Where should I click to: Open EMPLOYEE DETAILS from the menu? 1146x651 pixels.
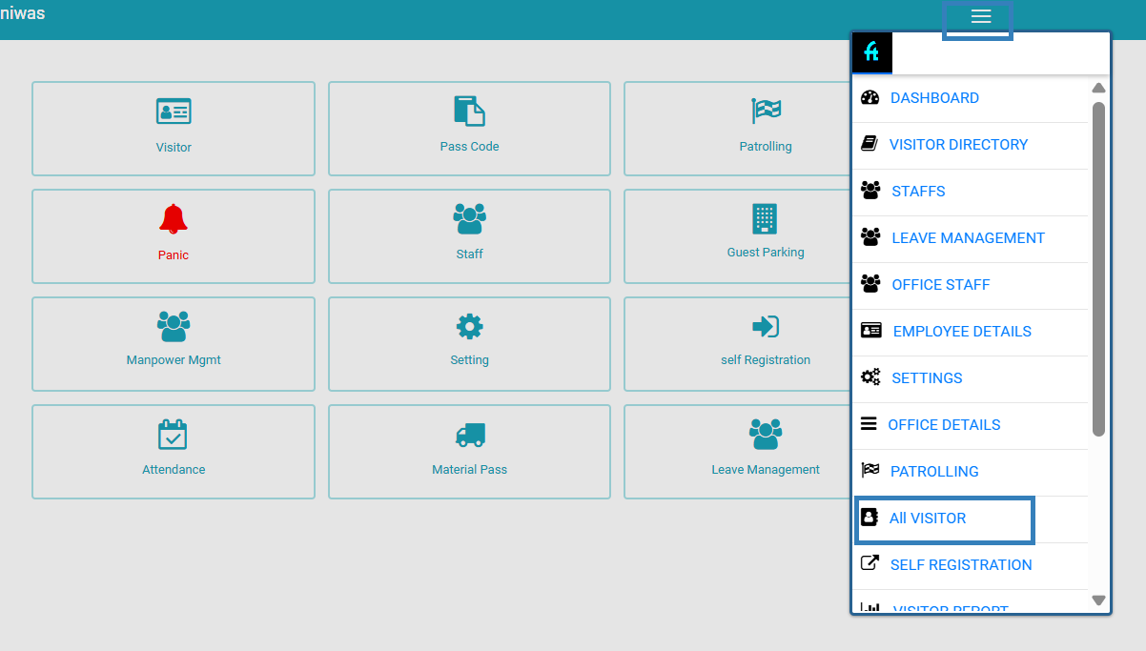(x=961, y=332)
